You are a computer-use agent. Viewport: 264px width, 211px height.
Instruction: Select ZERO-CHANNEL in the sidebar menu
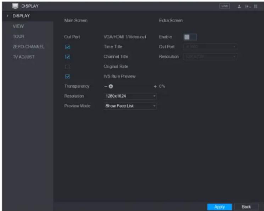29,47
